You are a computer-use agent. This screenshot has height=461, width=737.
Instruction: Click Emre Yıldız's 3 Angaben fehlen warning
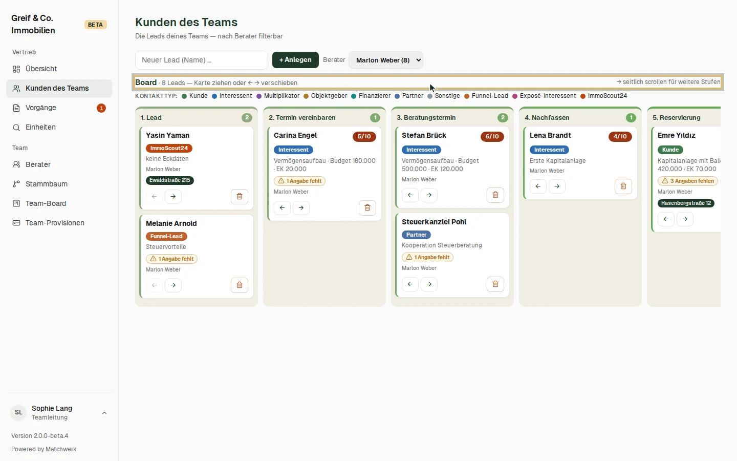point(688,181)
